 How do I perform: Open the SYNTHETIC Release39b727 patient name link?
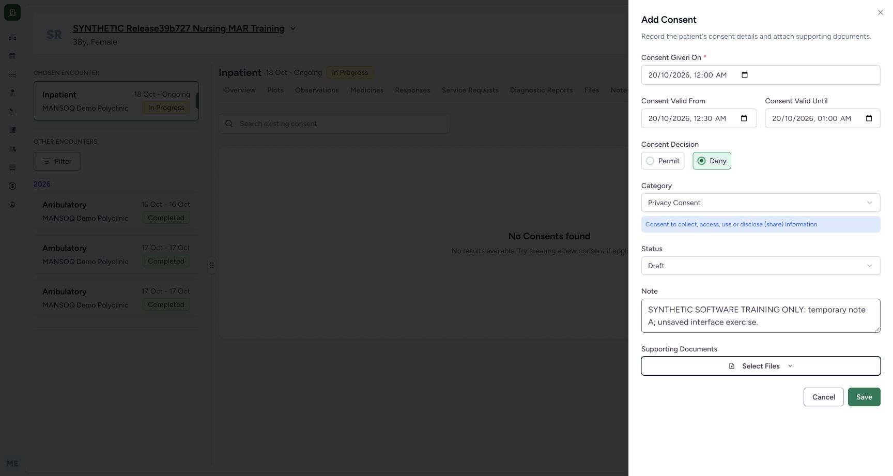click(x=179, y=28)
